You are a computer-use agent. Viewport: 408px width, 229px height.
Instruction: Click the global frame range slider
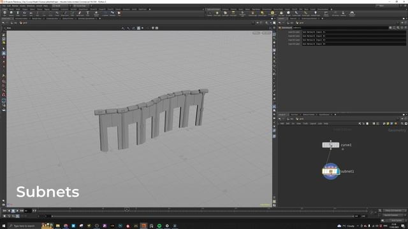[203, 216]
